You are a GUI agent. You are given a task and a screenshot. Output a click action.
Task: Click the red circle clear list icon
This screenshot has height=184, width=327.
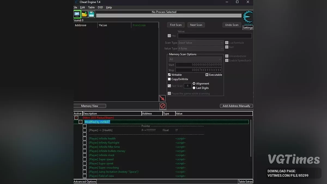coord(163,106)
